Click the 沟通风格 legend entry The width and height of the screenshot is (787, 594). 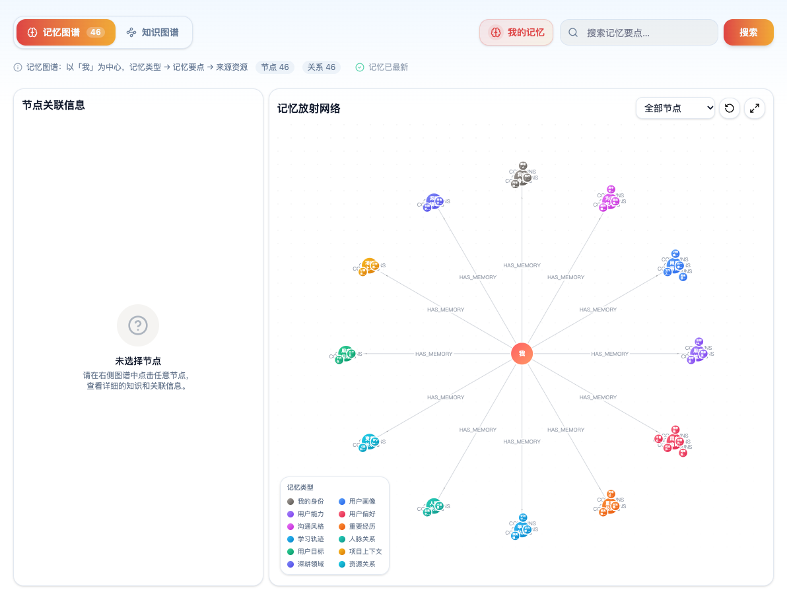point(306,526)
